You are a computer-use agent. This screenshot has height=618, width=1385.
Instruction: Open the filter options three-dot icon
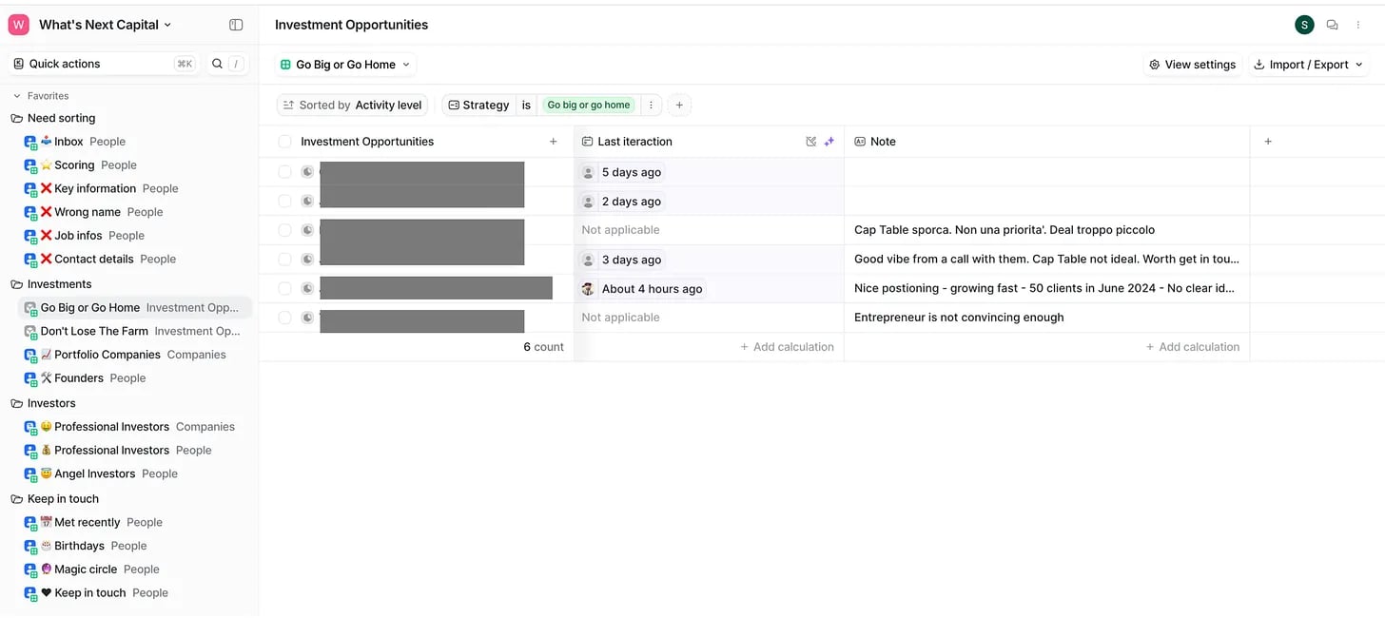(651, 106)
